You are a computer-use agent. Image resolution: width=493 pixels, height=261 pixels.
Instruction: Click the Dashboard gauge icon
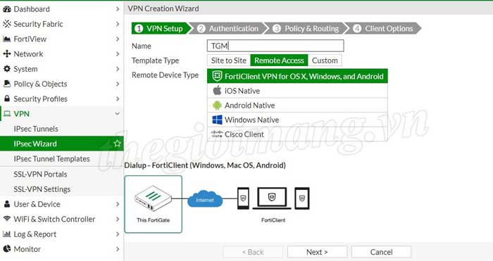point(6,9)
